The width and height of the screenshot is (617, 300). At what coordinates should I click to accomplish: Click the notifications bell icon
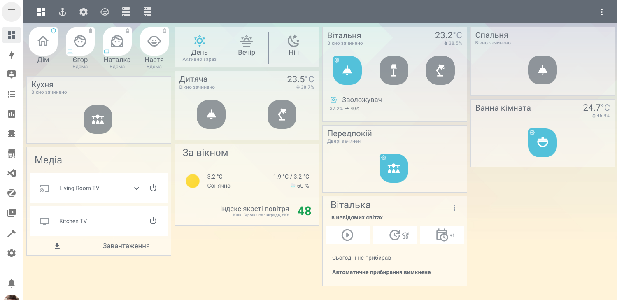coord(11,283)
